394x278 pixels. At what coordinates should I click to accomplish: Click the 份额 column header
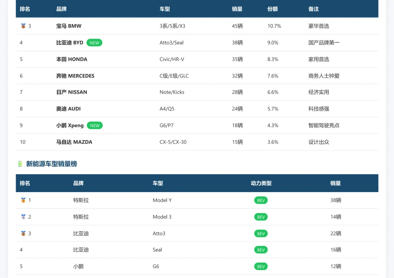273,9
